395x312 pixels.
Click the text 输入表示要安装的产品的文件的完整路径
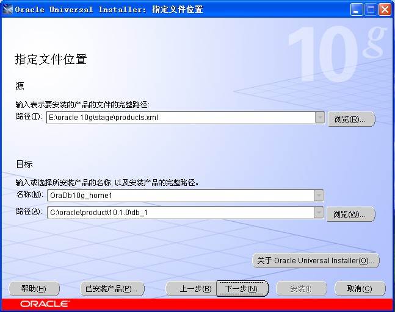click(x=82, y=104)
